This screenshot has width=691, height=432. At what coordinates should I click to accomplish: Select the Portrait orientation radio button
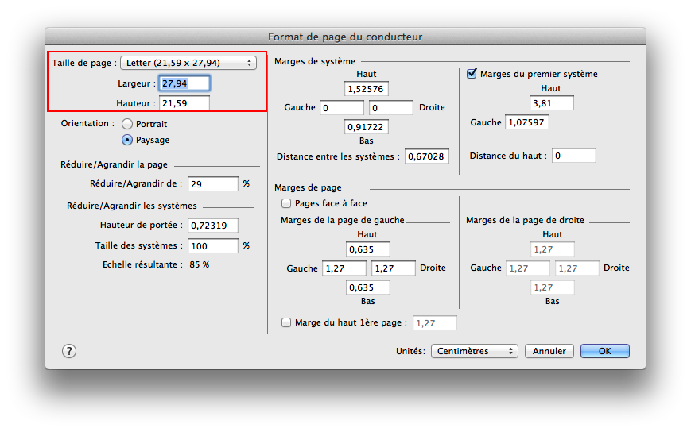tap(127, 125)
